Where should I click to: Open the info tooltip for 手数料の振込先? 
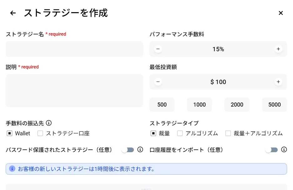pos(49,123)
